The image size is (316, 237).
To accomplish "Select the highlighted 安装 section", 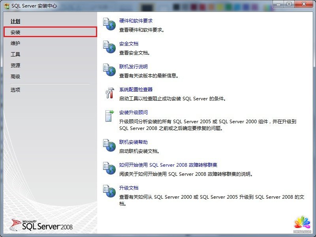I will coord(16,32).
